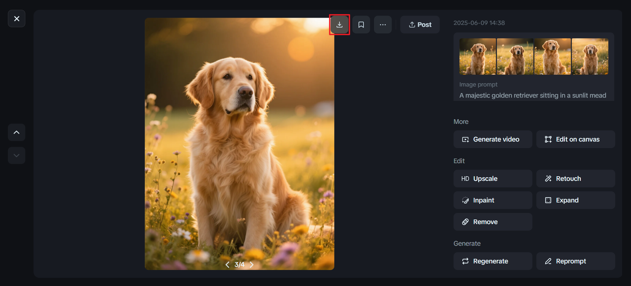Bookmark this generated image
The width and height of the screenshot is (631, 286).
pos(361,25)
